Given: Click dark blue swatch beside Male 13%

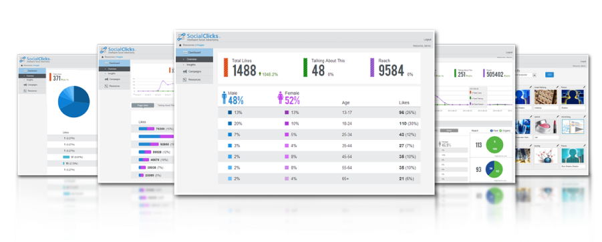Looking at the screenshot, I should 230,113.
